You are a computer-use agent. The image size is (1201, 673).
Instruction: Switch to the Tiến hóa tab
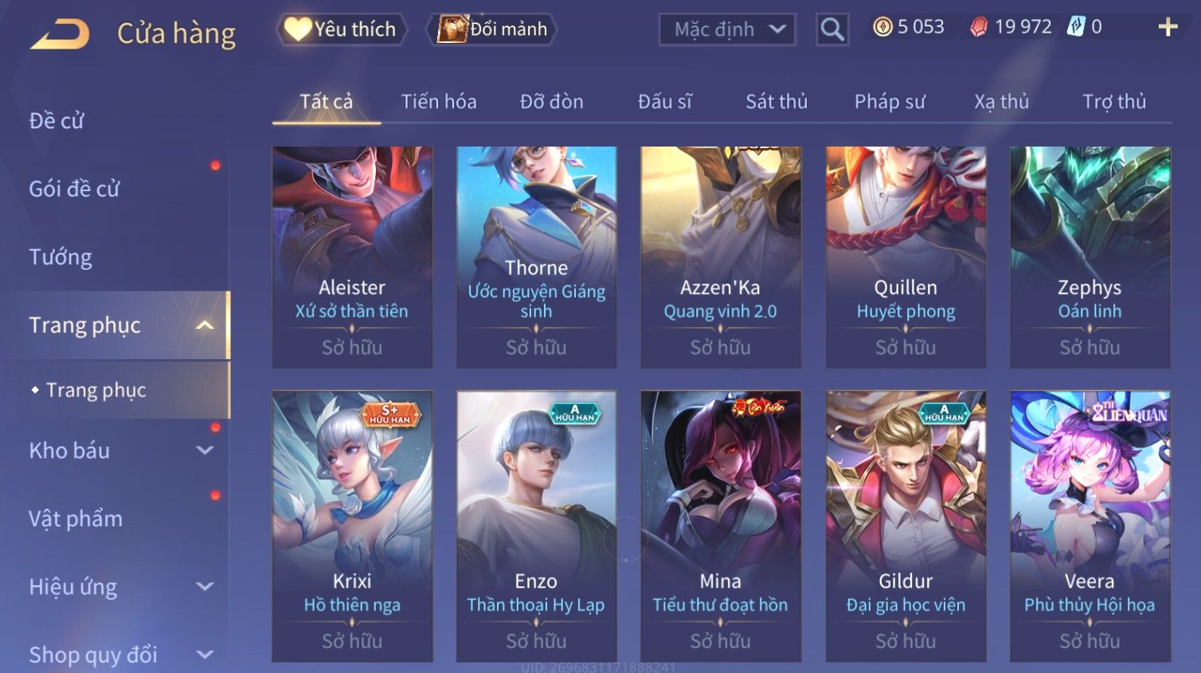(439, 102)
